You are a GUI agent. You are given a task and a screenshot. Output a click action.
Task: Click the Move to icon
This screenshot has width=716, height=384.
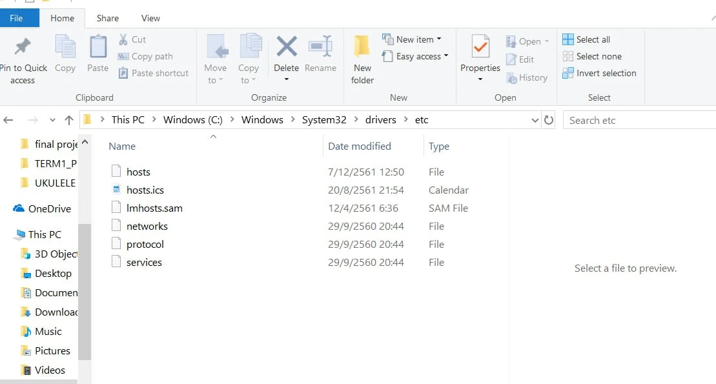point(216,46)
